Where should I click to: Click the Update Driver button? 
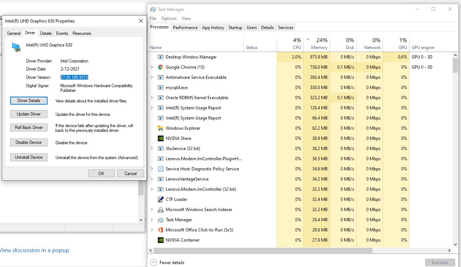click(29, 114)
